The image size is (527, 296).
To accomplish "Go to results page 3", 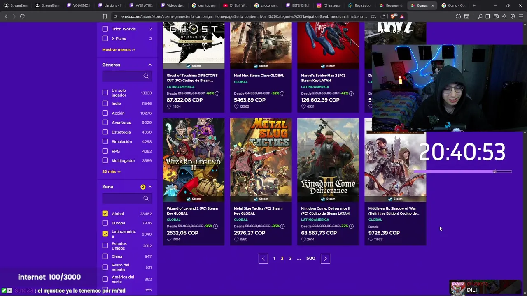I will pos(290,258).
